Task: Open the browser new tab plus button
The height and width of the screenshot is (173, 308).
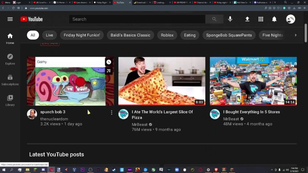Action: [275, 2]
